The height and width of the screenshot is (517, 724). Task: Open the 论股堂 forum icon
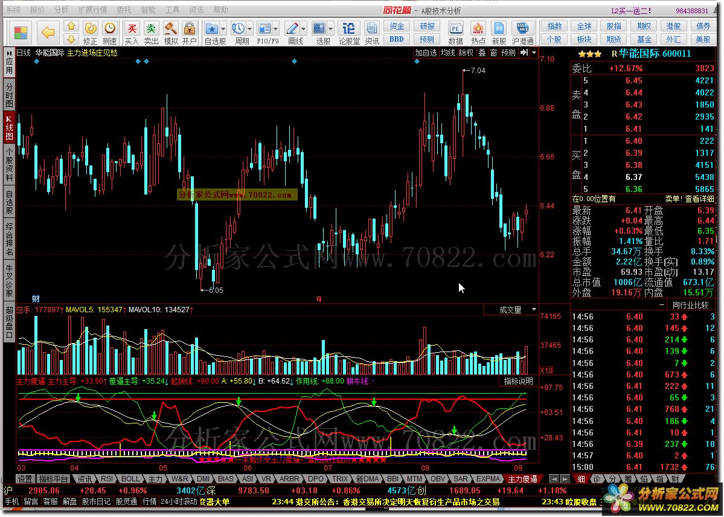pos(349,28)
